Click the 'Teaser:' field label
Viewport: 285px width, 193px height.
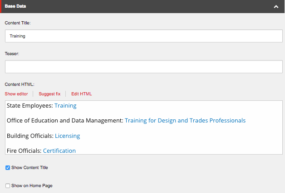(x=12, y=53)
